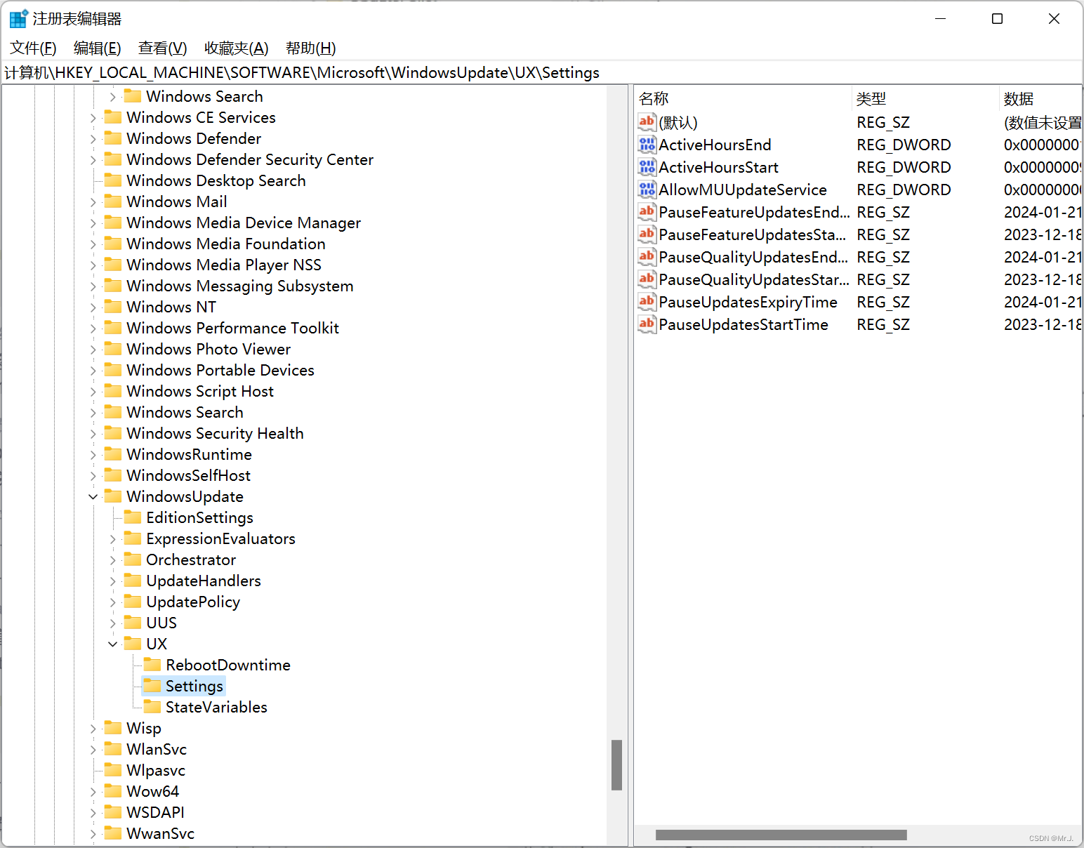Screen dimensions: 1084x848
Task: Collapse the UX tree node
Action: pos(113,644)
